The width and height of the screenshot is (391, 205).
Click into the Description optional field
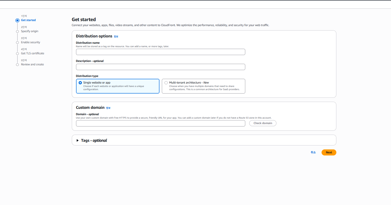(x=161, y=67)
